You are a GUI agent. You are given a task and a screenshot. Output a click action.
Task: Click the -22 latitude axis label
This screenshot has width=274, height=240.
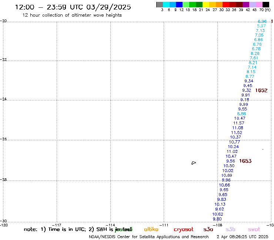click(3, 60)
